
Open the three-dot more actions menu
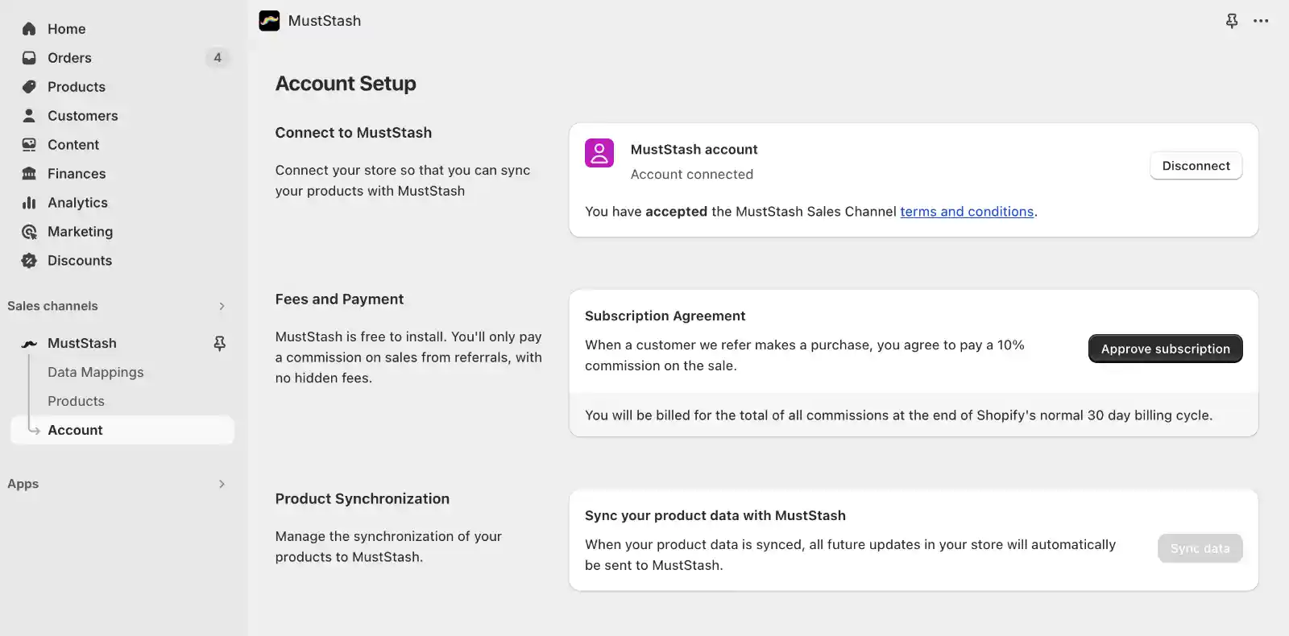click(1261, 21)
